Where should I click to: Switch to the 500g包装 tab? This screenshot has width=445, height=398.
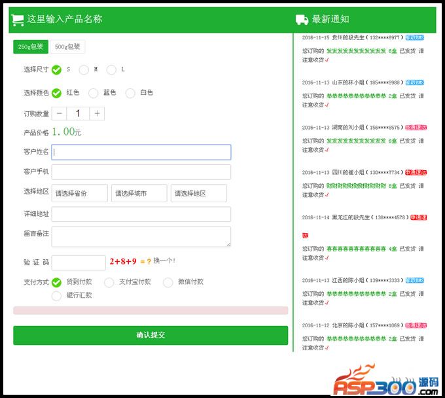(x=67, y=46)
